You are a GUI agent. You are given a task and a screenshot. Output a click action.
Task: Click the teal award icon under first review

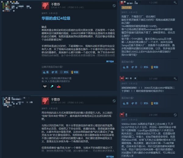point(52,86)
